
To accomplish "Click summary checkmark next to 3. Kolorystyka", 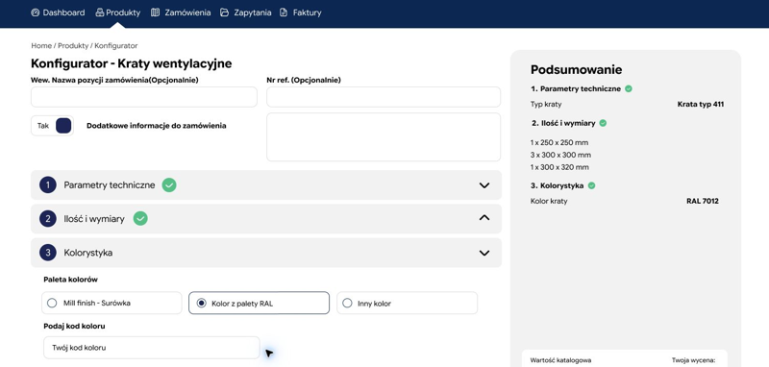I will 591,185.
